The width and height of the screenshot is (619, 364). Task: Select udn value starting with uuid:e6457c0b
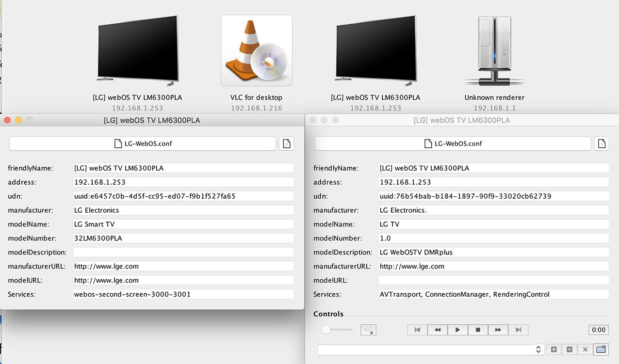click(183, 196)
